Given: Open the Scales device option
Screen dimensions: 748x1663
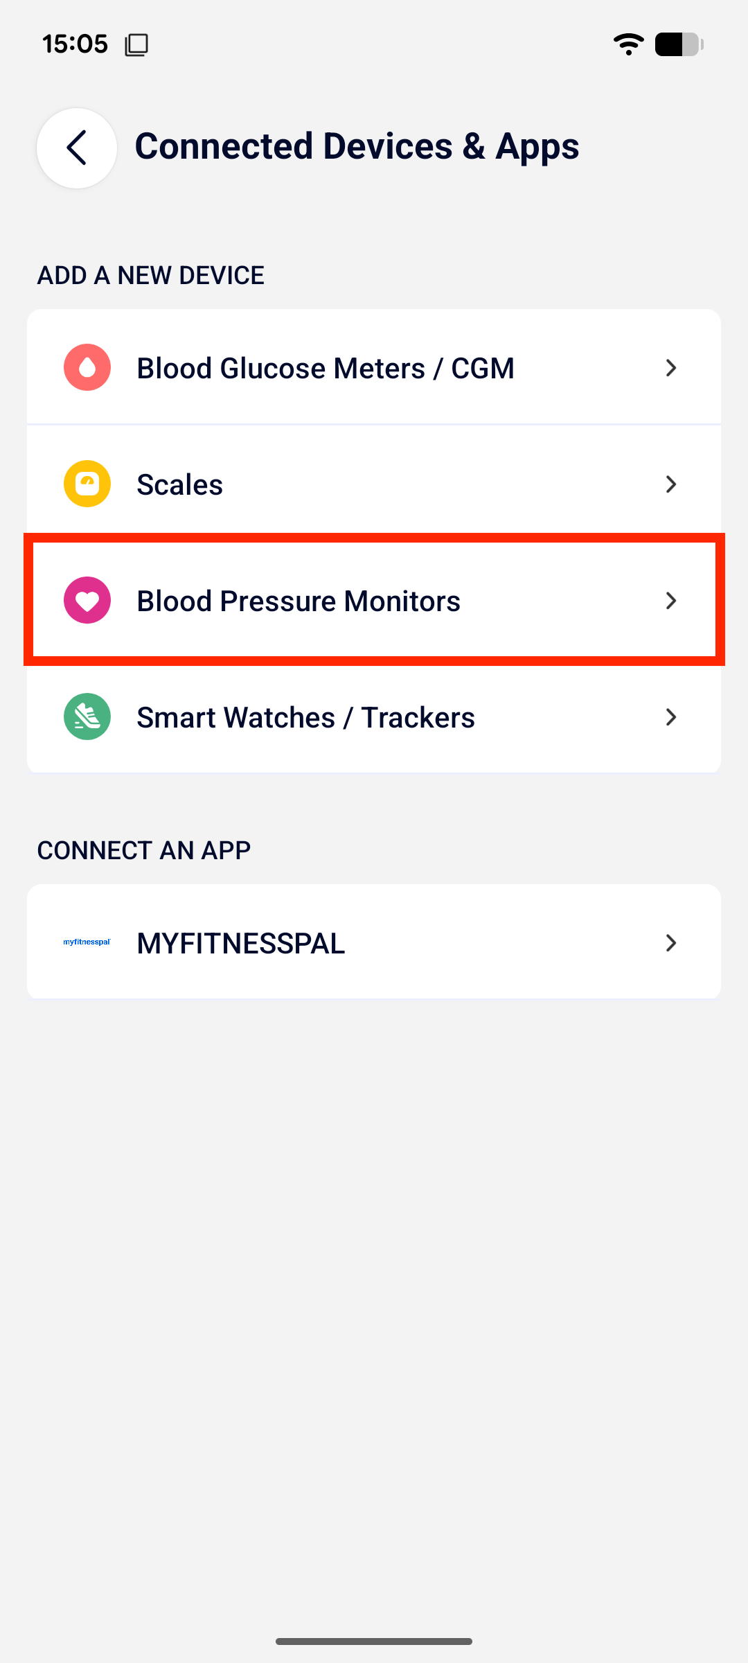Looking at the screenshot, I should (x=374, y=484).
